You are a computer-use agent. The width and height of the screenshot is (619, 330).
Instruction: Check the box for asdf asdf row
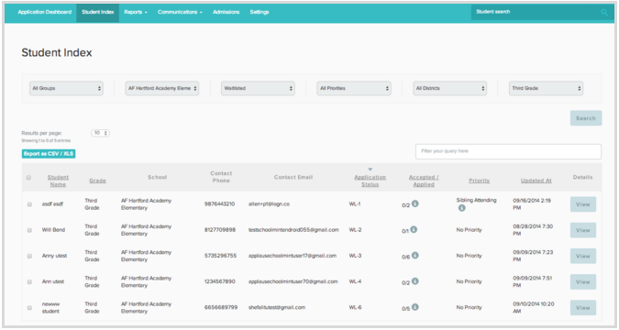tap(29, 204)
